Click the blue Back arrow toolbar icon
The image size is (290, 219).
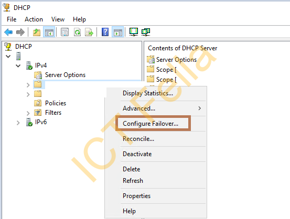(8, 32)
